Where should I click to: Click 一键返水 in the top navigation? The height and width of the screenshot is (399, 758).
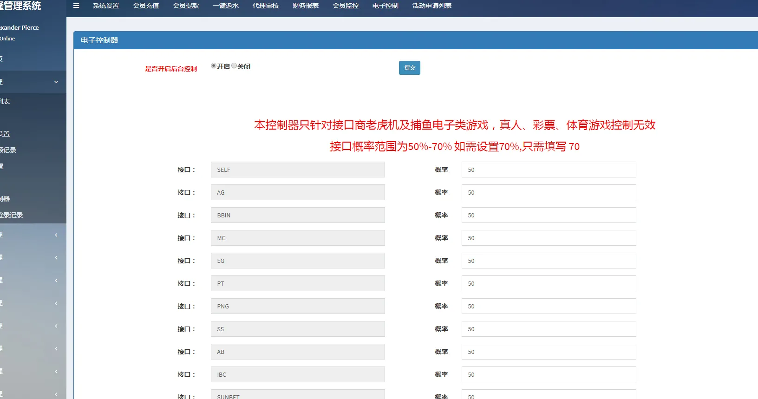(226, 6)
